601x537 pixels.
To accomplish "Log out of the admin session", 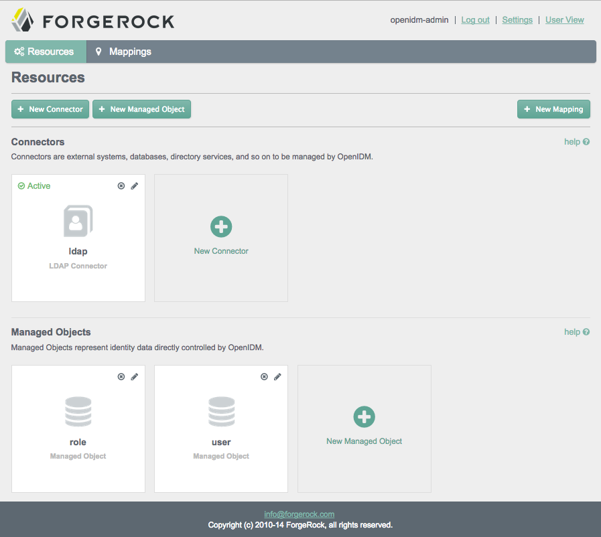I will click(475, 20).
